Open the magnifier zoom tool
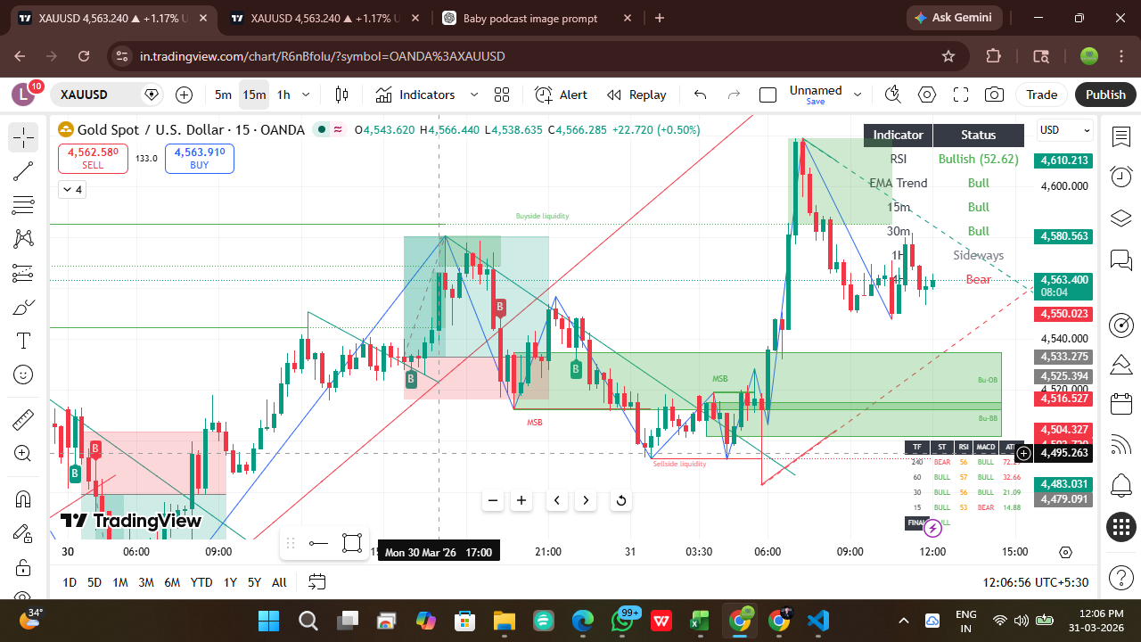Image resolution: width=1141 pixels, height=642 pixels. [22, 453]
